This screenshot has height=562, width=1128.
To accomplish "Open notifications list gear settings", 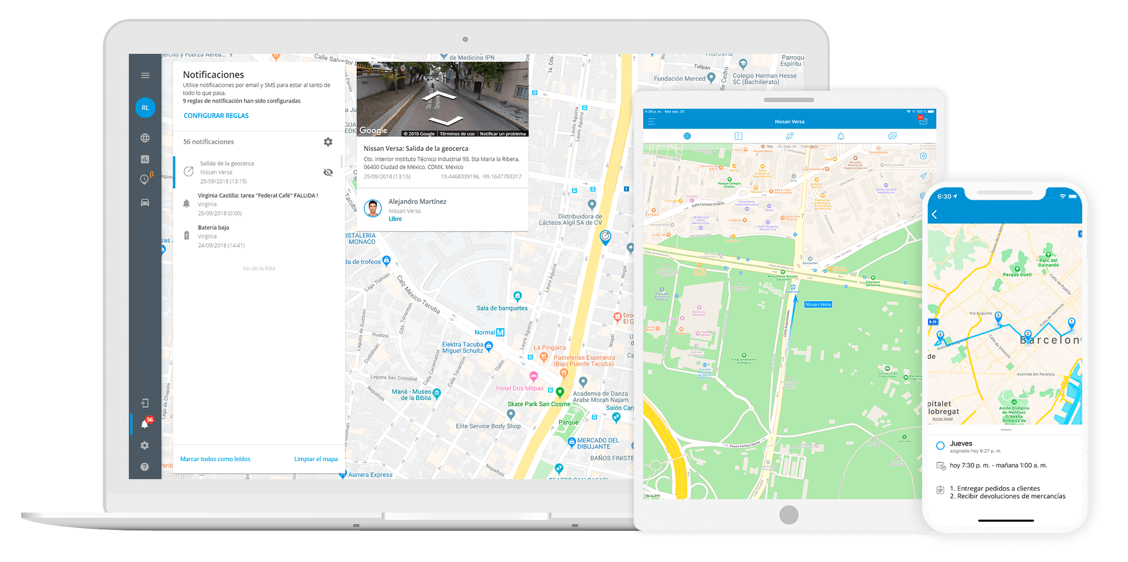I will pyautogui.click(x=328, y=142).
